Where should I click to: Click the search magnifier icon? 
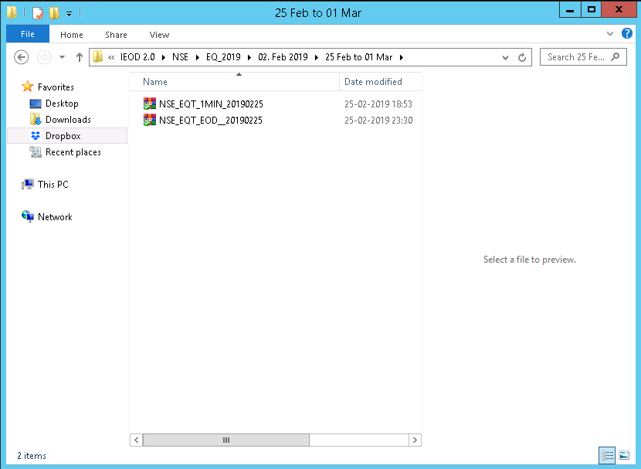pos(616,57)
